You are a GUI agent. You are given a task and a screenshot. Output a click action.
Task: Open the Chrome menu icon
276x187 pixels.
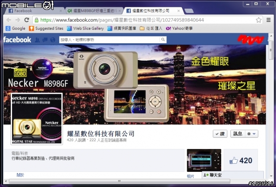tap(268, 20)
